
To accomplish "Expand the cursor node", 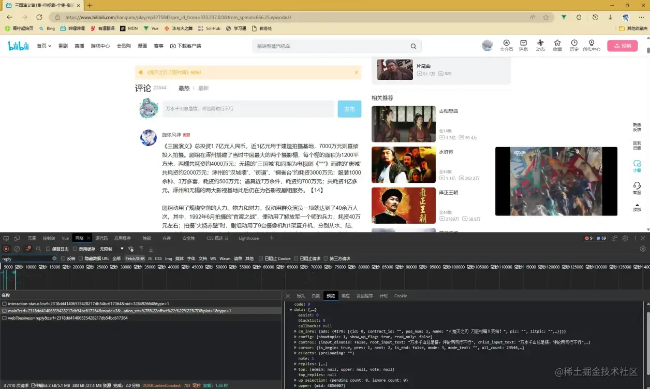I will point(296,348).
